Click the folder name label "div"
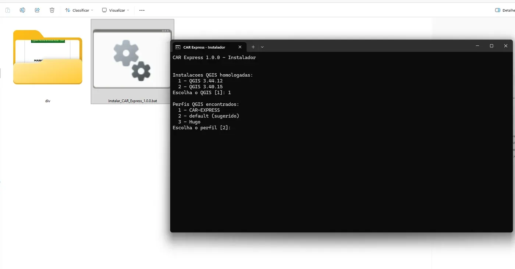The width and height of the screenshot is (515, 269). pyautogui.click(x=48, y=101)
